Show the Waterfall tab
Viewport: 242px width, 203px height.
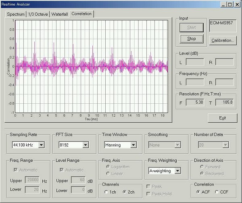click(x=60, y=14)
